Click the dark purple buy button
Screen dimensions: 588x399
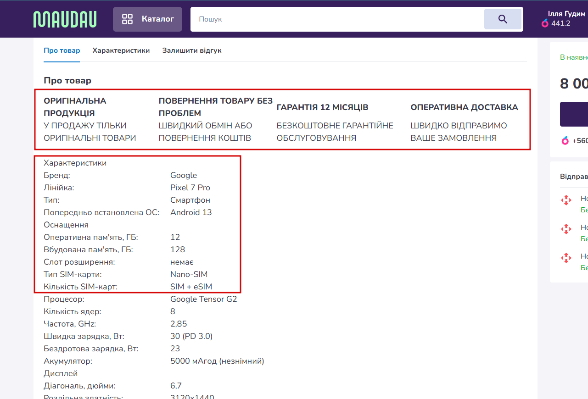[x=574, y=114]
